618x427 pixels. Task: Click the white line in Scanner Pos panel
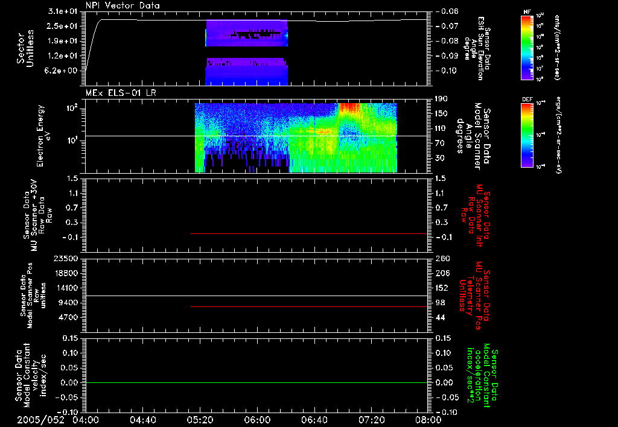(x=256, y=296)
